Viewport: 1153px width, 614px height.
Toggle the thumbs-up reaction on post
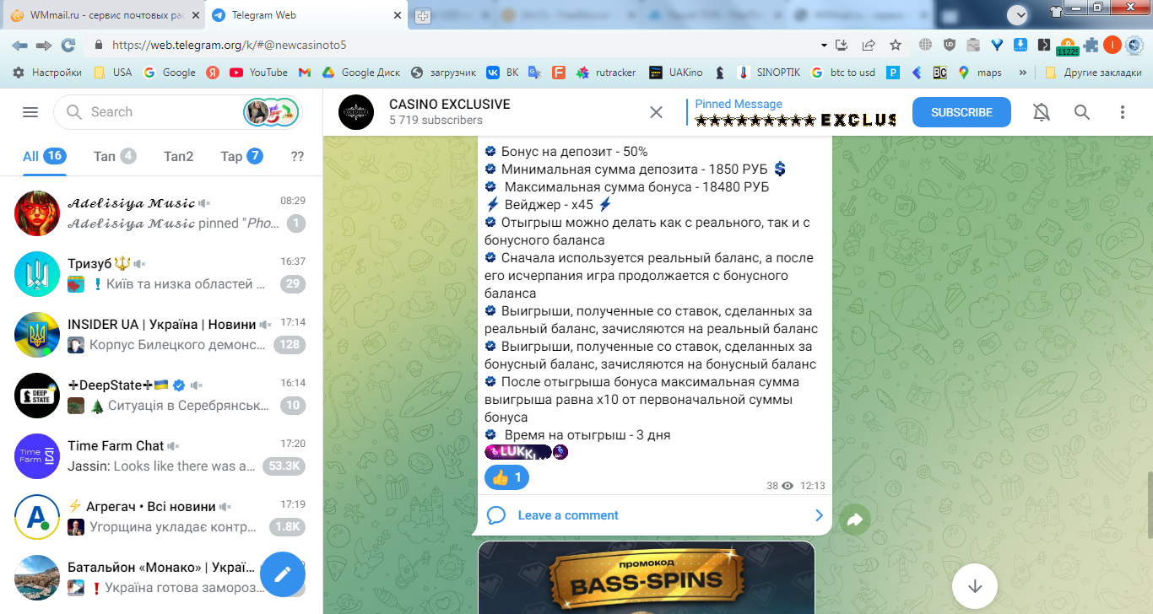click(506, 477)
